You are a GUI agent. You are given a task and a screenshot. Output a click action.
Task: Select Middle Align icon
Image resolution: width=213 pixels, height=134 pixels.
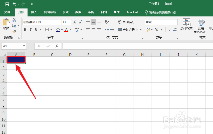click(93, 22)
